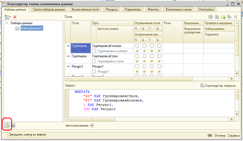Click the add folder icon above fields table

(223, 17)
